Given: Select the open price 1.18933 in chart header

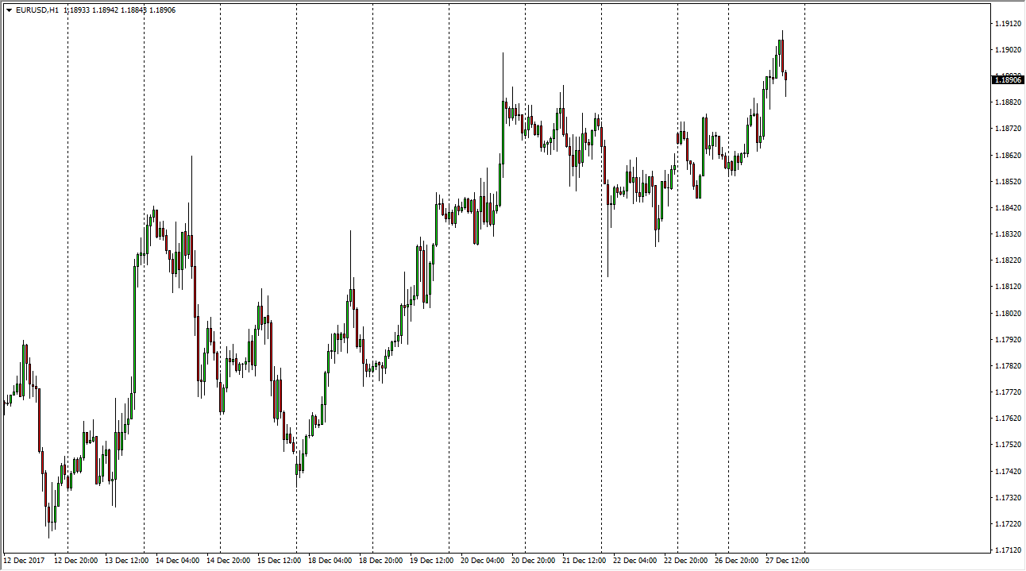Looking at the screenshot, I should (75, 10).
